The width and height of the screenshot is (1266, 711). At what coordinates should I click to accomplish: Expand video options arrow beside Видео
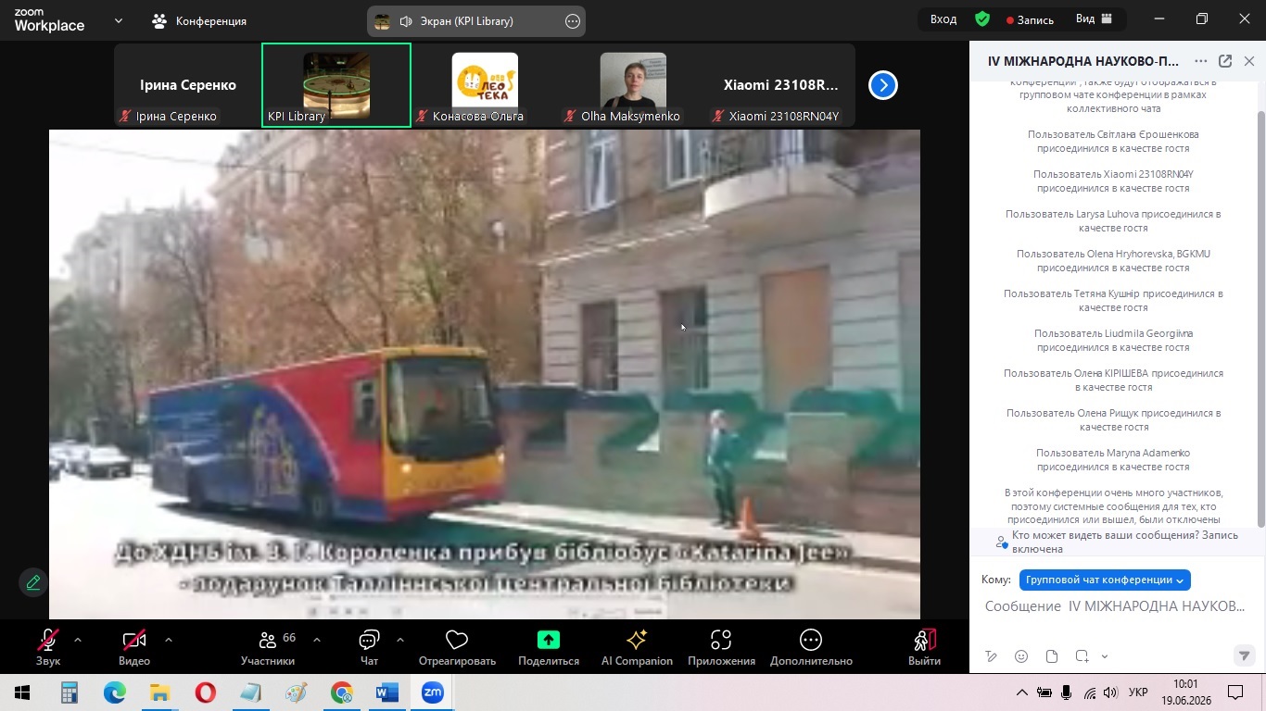pos(168,640)
